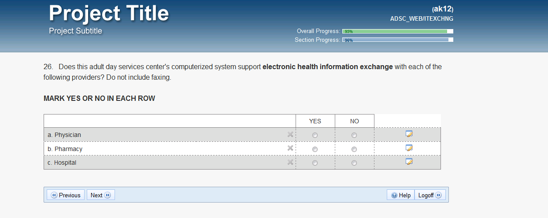The image size is (548, 218).
Task: Clear the answer for Physician row
Action: (290, 135)
